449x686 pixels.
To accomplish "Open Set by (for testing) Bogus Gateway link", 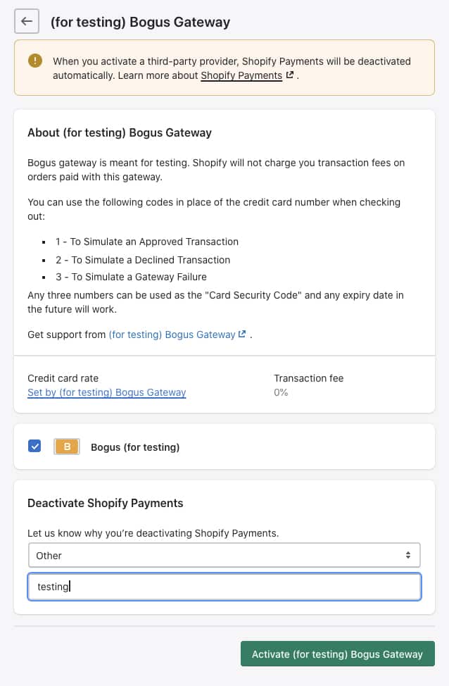I will [107, 392].
